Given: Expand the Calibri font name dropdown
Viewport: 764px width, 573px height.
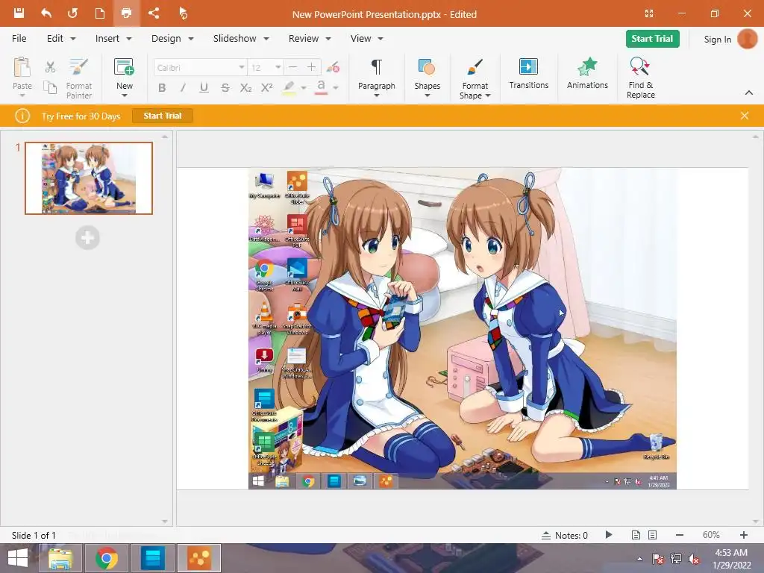Looking at the screenshot, I should [x=241, y=67].
